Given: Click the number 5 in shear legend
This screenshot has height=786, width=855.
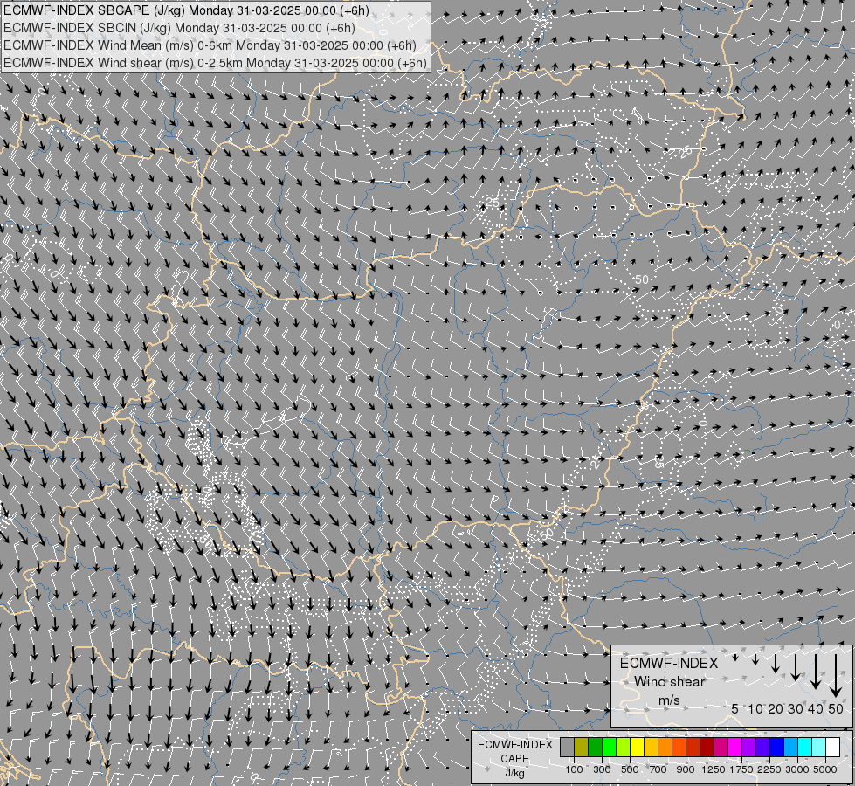Looking at the screenshot, I should 735,708.
